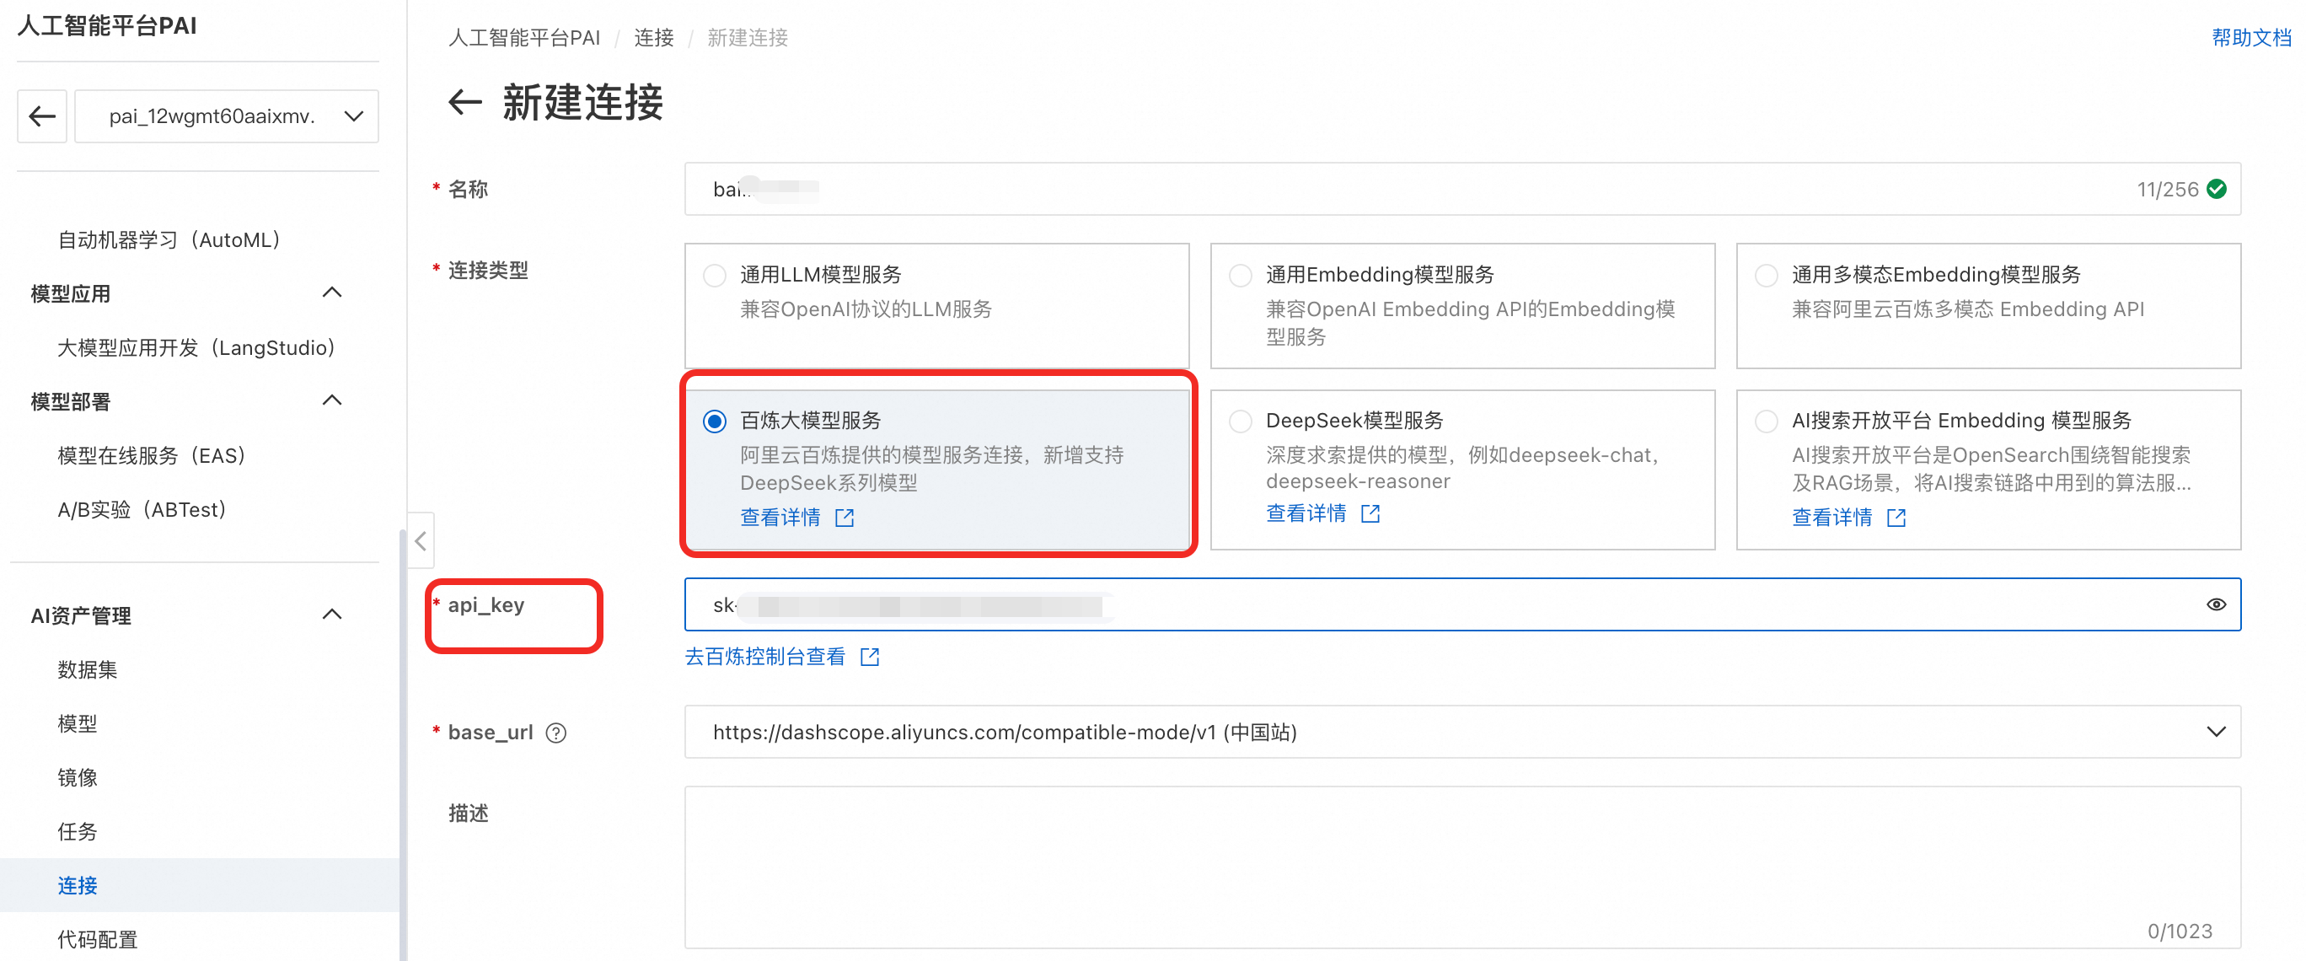Select 连接 in the sidebar
2306x961 pixels.
click(x=77, y=886)
